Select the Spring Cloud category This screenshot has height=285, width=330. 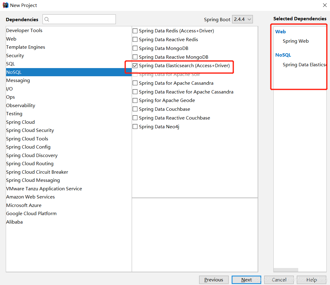[x=69, y=122]
